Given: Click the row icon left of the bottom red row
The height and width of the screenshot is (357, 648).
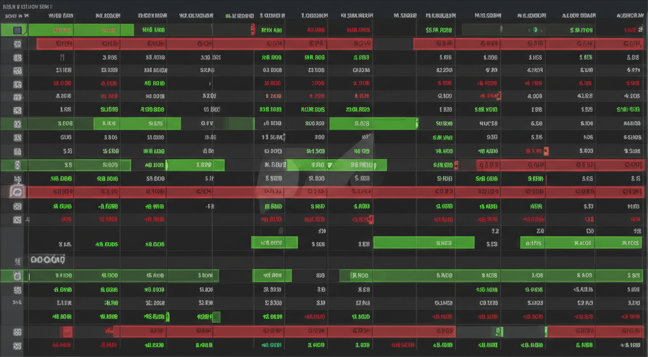Looking at the screenshot, I should tap(17, 332).
